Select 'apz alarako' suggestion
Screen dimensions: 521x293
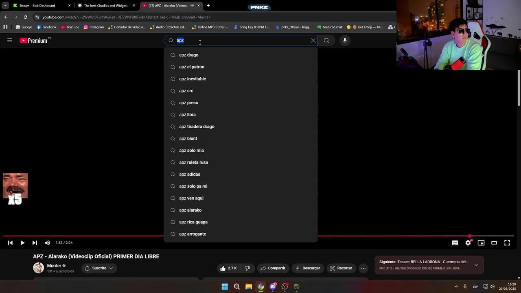(241, 210)
